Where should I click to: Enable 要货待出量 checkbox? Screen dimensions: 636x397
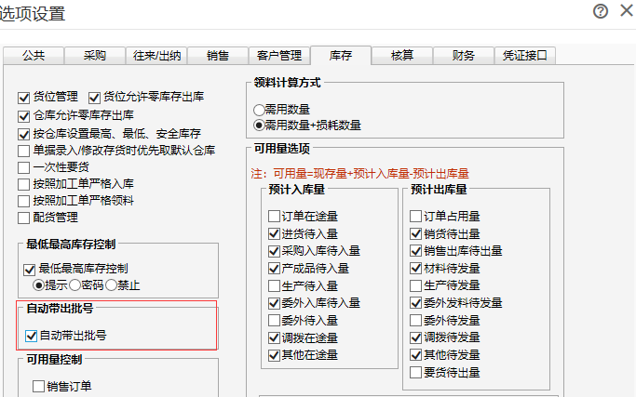(415, 373)
